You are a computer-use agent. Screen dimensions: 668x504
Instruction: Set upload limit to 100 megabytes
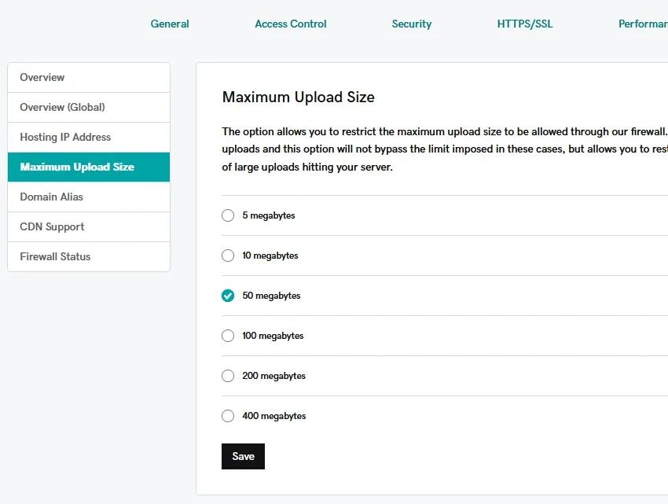pos(228,336)
